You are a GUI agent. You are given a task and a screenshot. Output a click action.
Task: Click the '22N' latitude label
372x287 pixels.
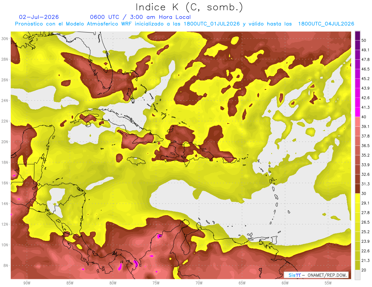point(5,121)
